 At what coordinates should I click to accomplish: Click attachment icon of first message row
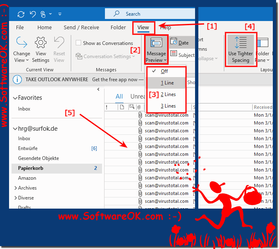click(140, 115)
